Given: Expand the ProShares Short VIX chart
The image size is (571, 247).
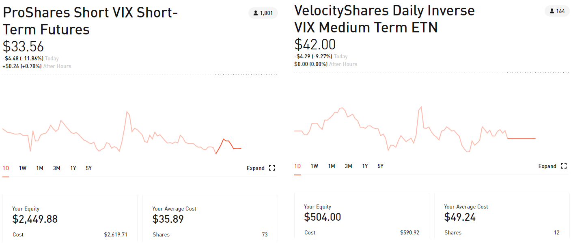Looking at the screenshot, I should pyautogui.click(x=256, y=168).
